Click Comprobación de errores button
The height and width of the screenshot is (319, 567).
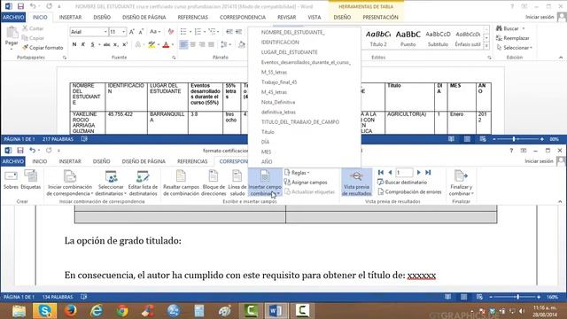(x=409, y=192)
